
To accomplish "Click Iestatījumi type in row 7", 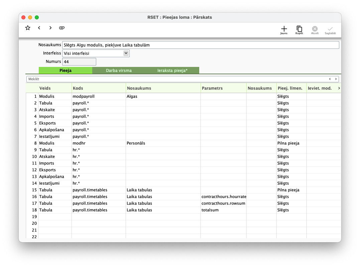I will click(55, 137).
